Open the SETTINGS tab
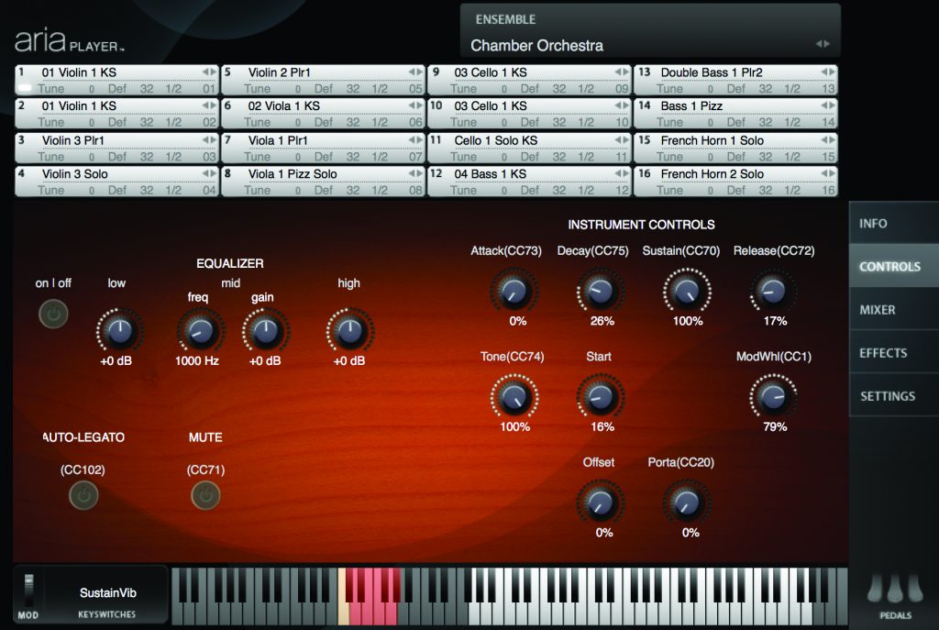This screenshot has height=630, width=939. pyautogui.click(x=893, y=396)
